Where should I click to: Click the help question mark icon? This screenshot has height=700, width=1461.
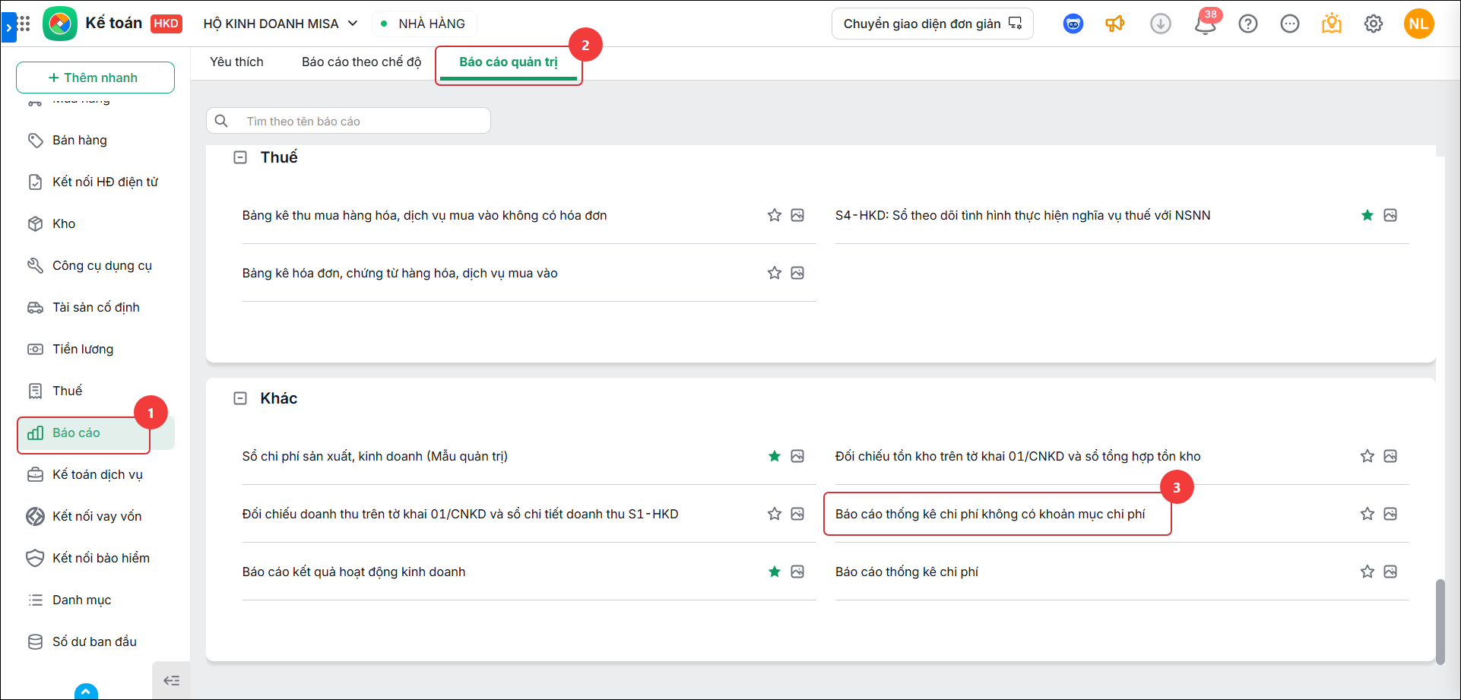(x=1248, y=24)
